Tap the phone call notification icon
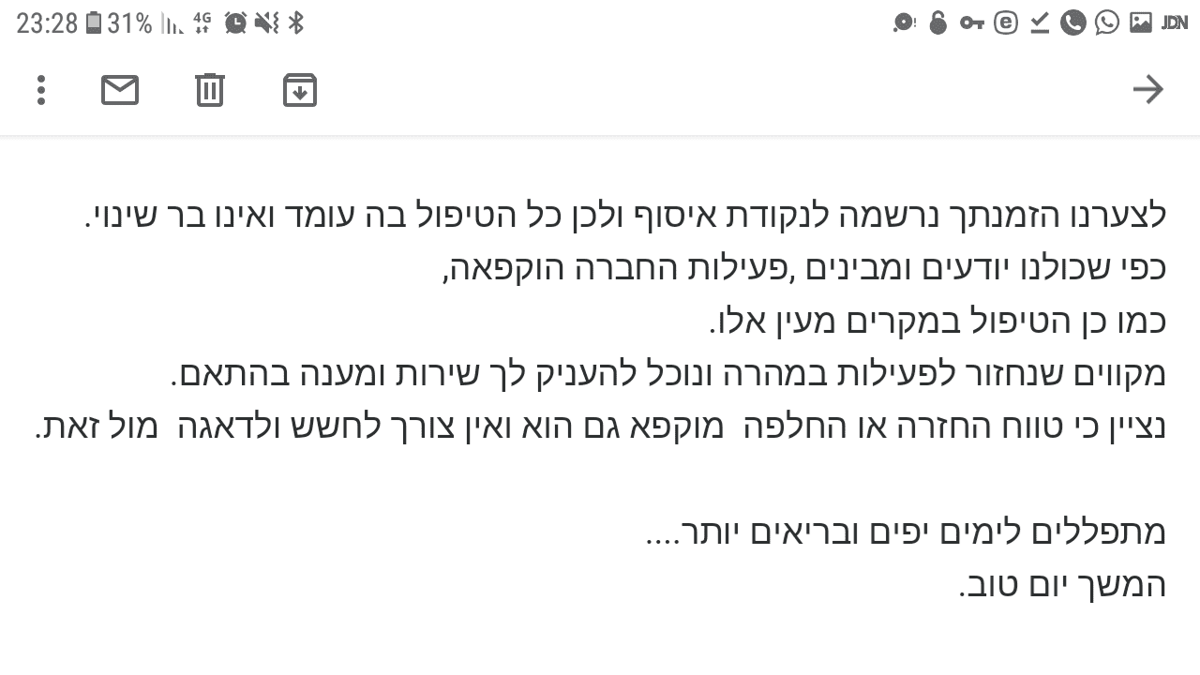 [x=1073, y=22]
